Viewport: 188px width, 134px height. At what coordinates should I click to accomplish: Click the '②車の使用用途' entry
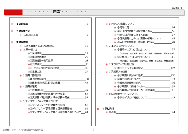38,57
